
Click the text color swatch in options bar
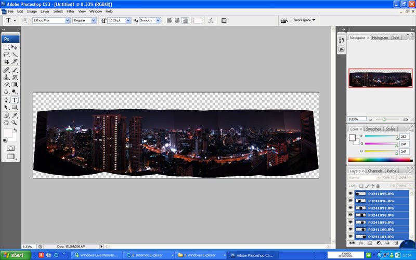click(x=198, y=20)
